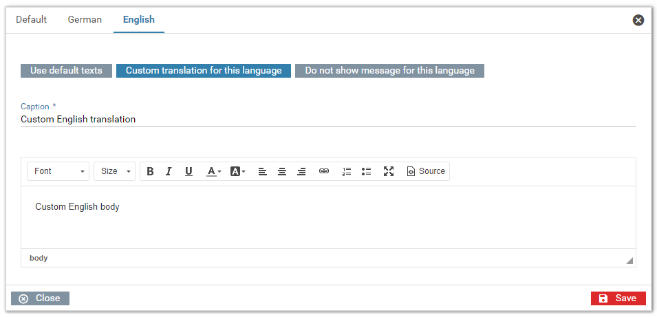Image resolution: width=657 pixels, height=317 pixels.
Task: Insert a bulleted list
Action: (x=367, y=171)
